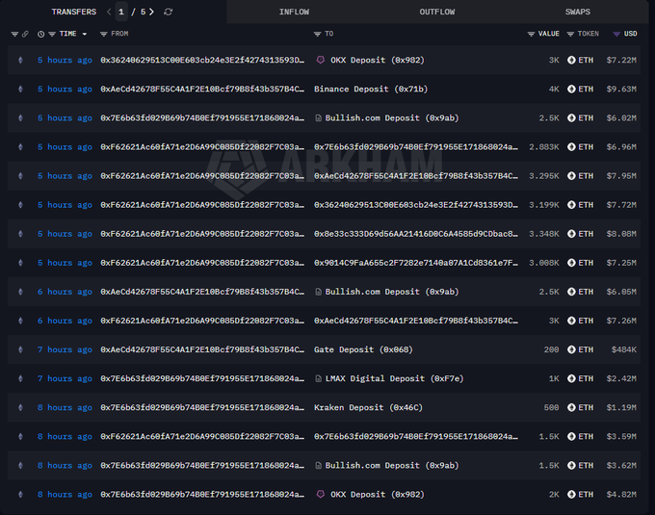Click the LMAX Digital document icon
The image size is (655, 515).
click(x=318, y=378)
